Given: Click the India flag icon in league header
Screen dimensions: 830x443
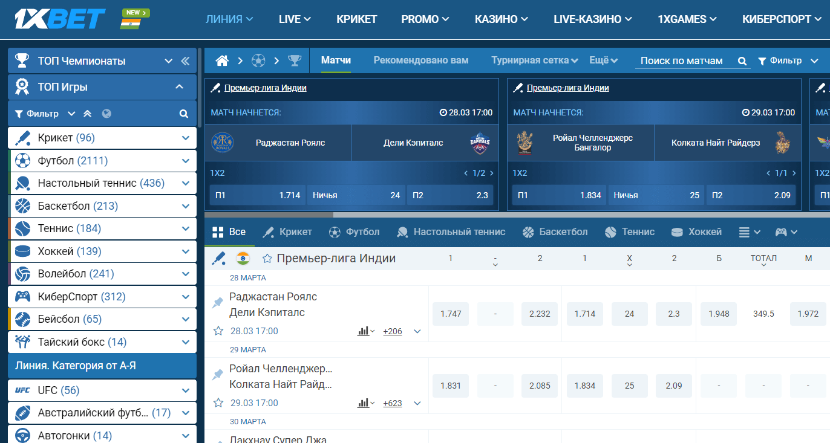Looking at the screenshot, I should [243, 259].
